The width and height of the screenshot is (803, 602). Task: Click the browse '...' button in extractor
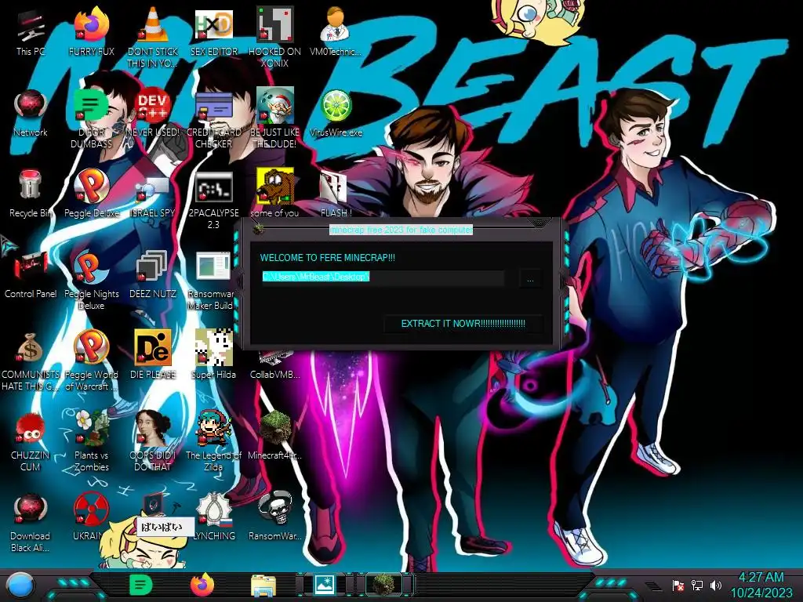[530, 279]
